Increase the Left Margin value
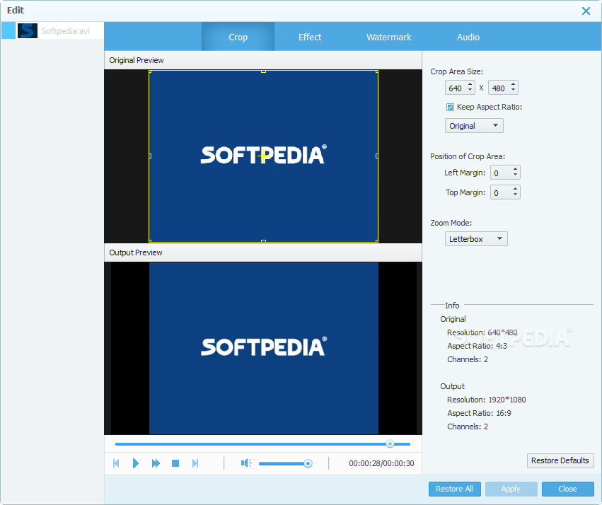 515,169
